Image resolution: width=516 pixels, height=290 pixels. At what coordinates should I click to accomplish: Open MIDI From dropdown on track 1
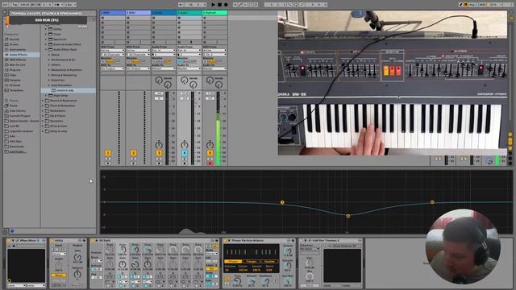click(113, 50)
